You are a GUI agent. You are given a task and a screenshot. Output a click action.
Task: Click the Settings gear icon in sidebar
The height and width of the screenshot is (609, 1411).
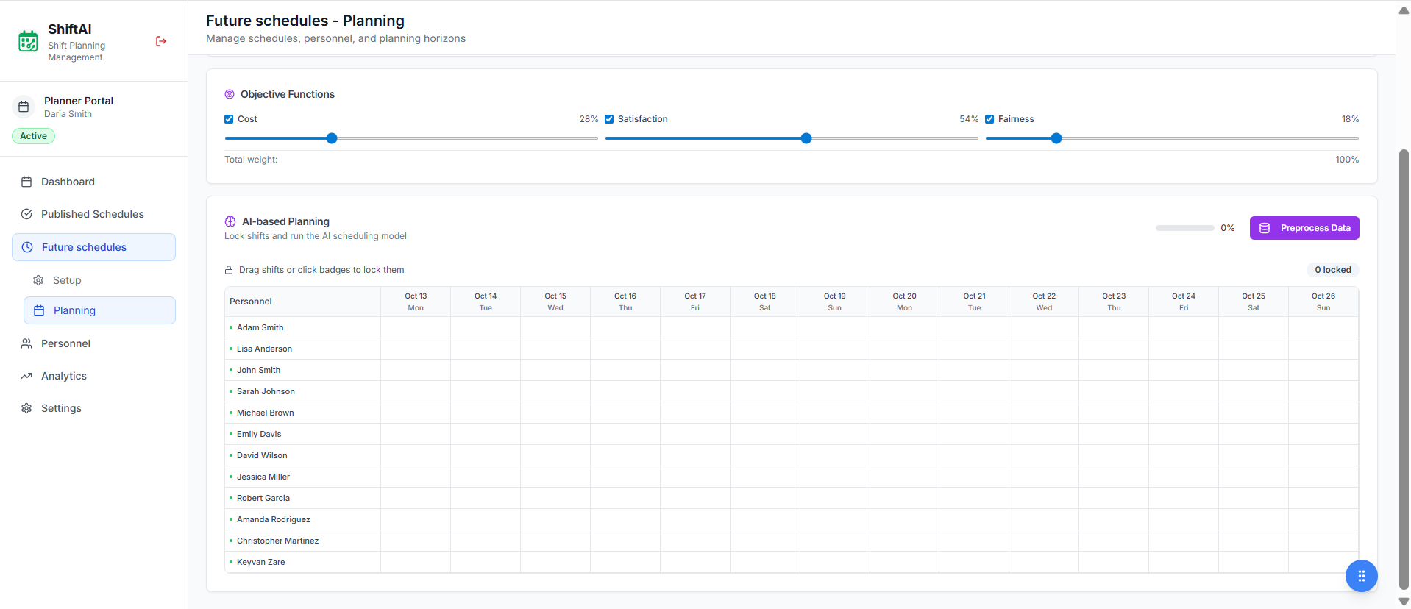(26, 408)
